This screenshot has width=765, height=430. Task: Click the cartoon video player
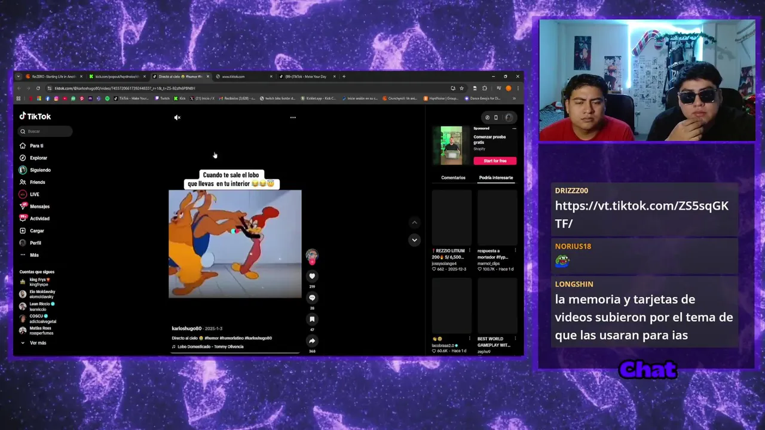click(x=235, y=244)
